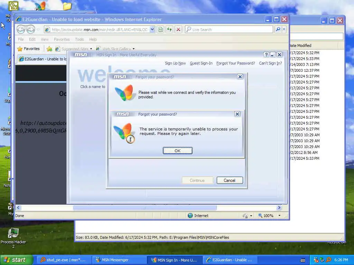Click horizontal scrollbar right arrow
Screen dimensions: 354x265
pyautogui.click(x=279, y=207)
